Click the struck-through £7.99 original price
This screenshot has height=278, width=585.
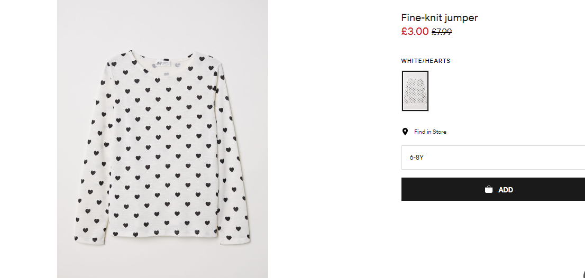coord(442,32)
